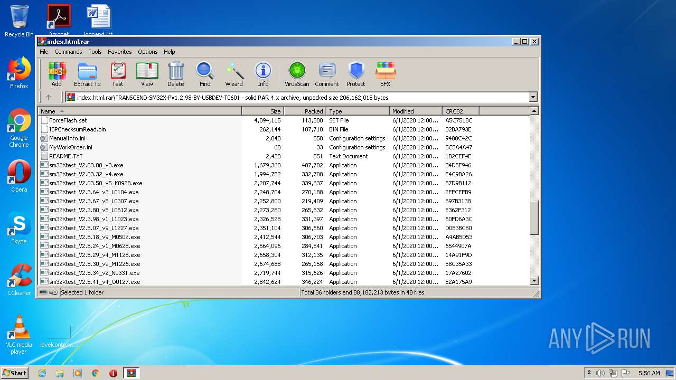
Task: Select sm32Xtest_V2.5.41_v4_O0127.exe
Action: 95,282
